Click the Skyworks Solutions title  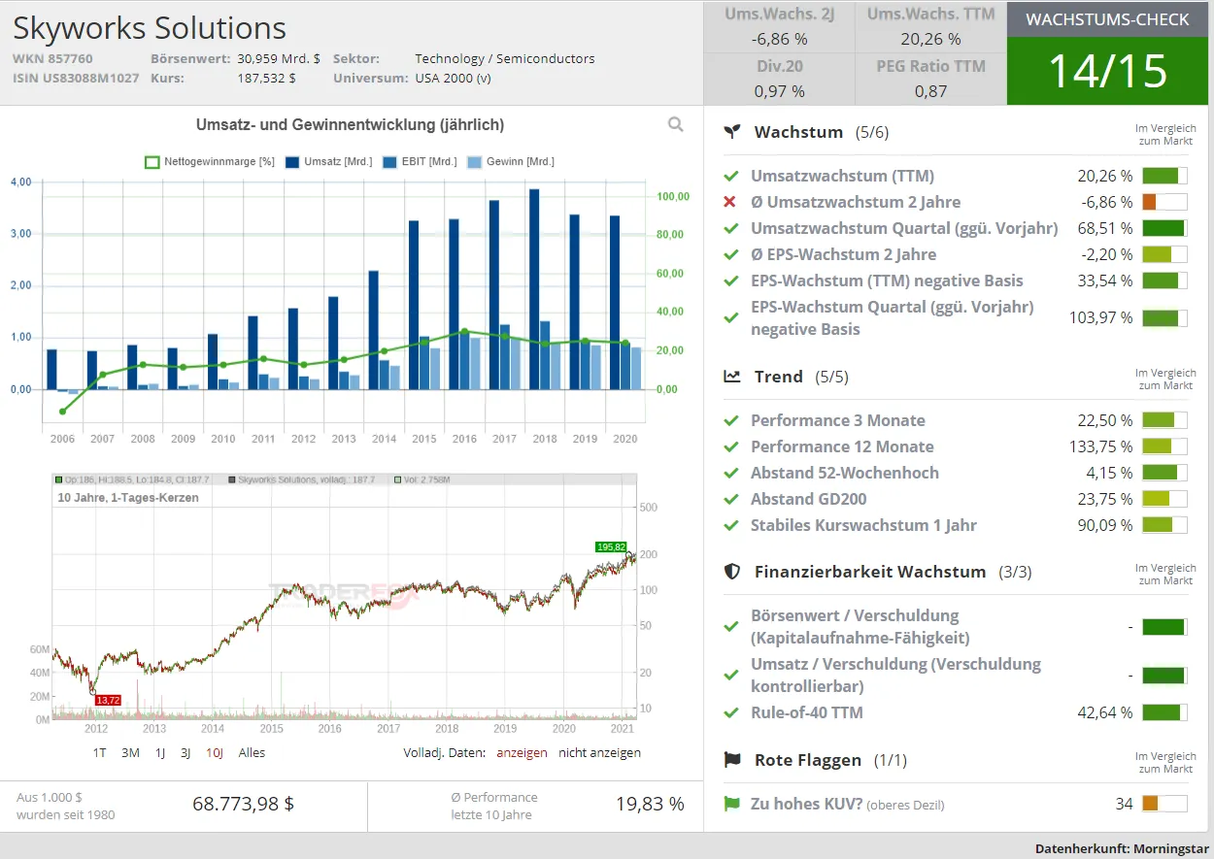(x=150, y=27)
